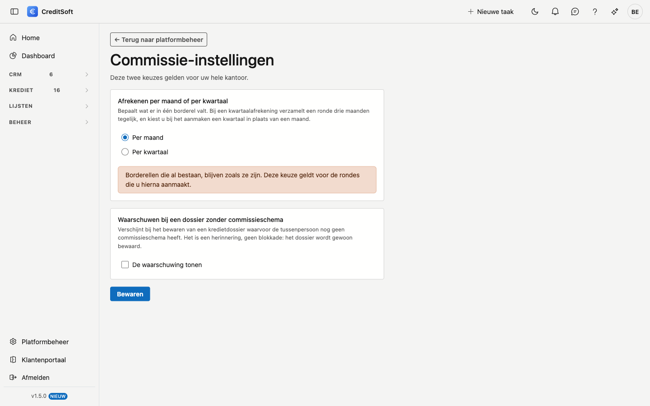Open notifications bell

coord(555,12)
